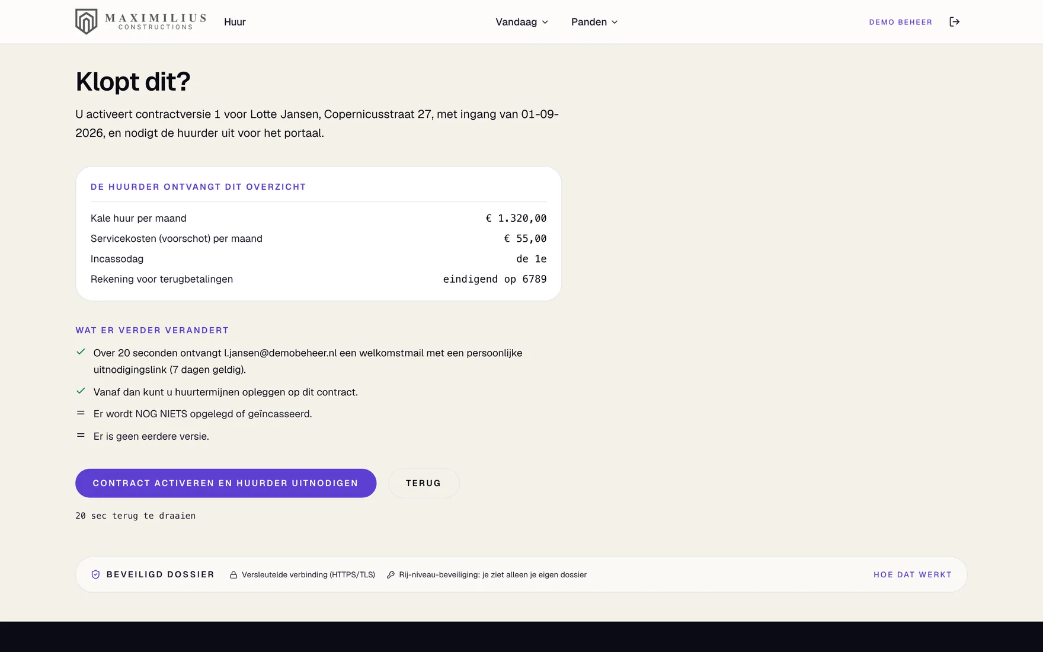This screenshot has height=652, width=1043.
Task: Click the De huurder ontvangt dit overzicht heading
Action: click(198, 187)
